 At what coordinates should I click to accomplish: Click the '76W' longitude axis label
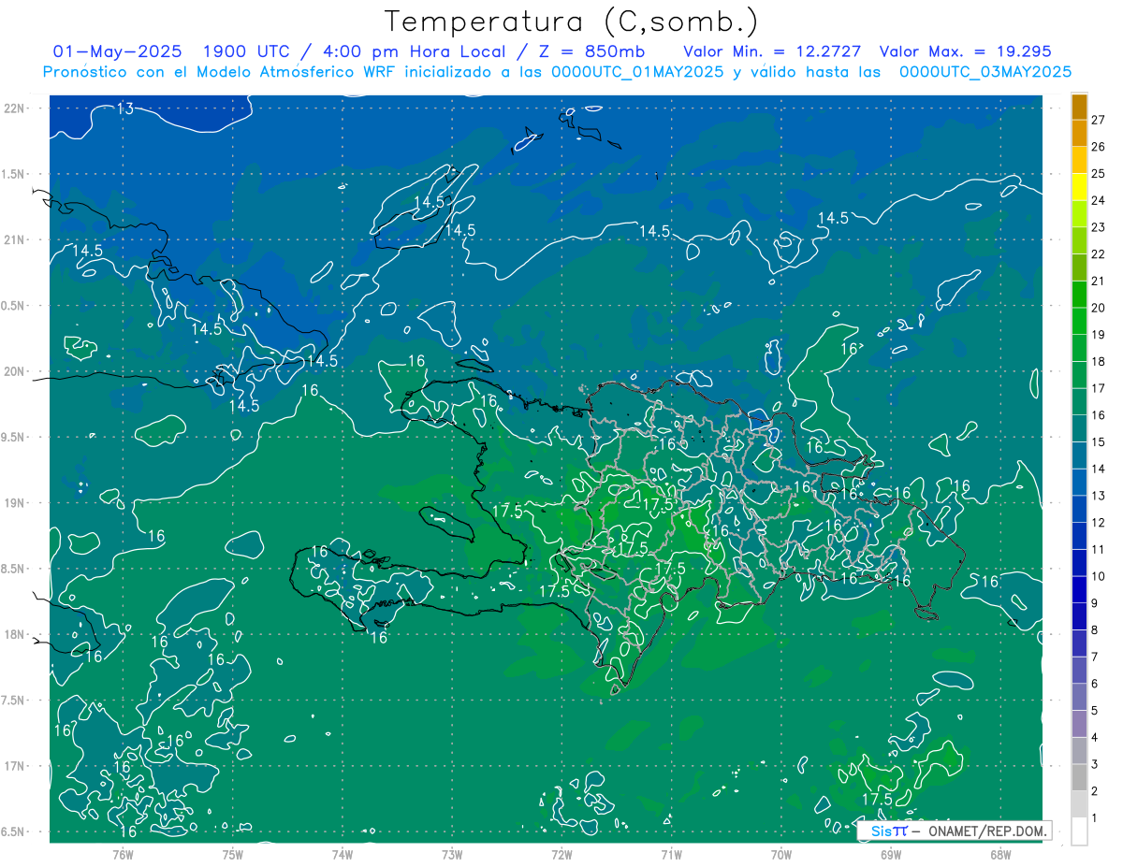pyautogui.click(x=123, y=854)
